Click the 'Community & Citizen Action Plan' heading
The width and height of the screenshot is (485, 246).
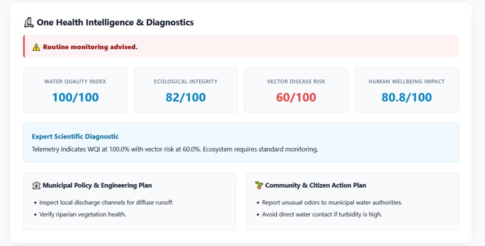315,185
